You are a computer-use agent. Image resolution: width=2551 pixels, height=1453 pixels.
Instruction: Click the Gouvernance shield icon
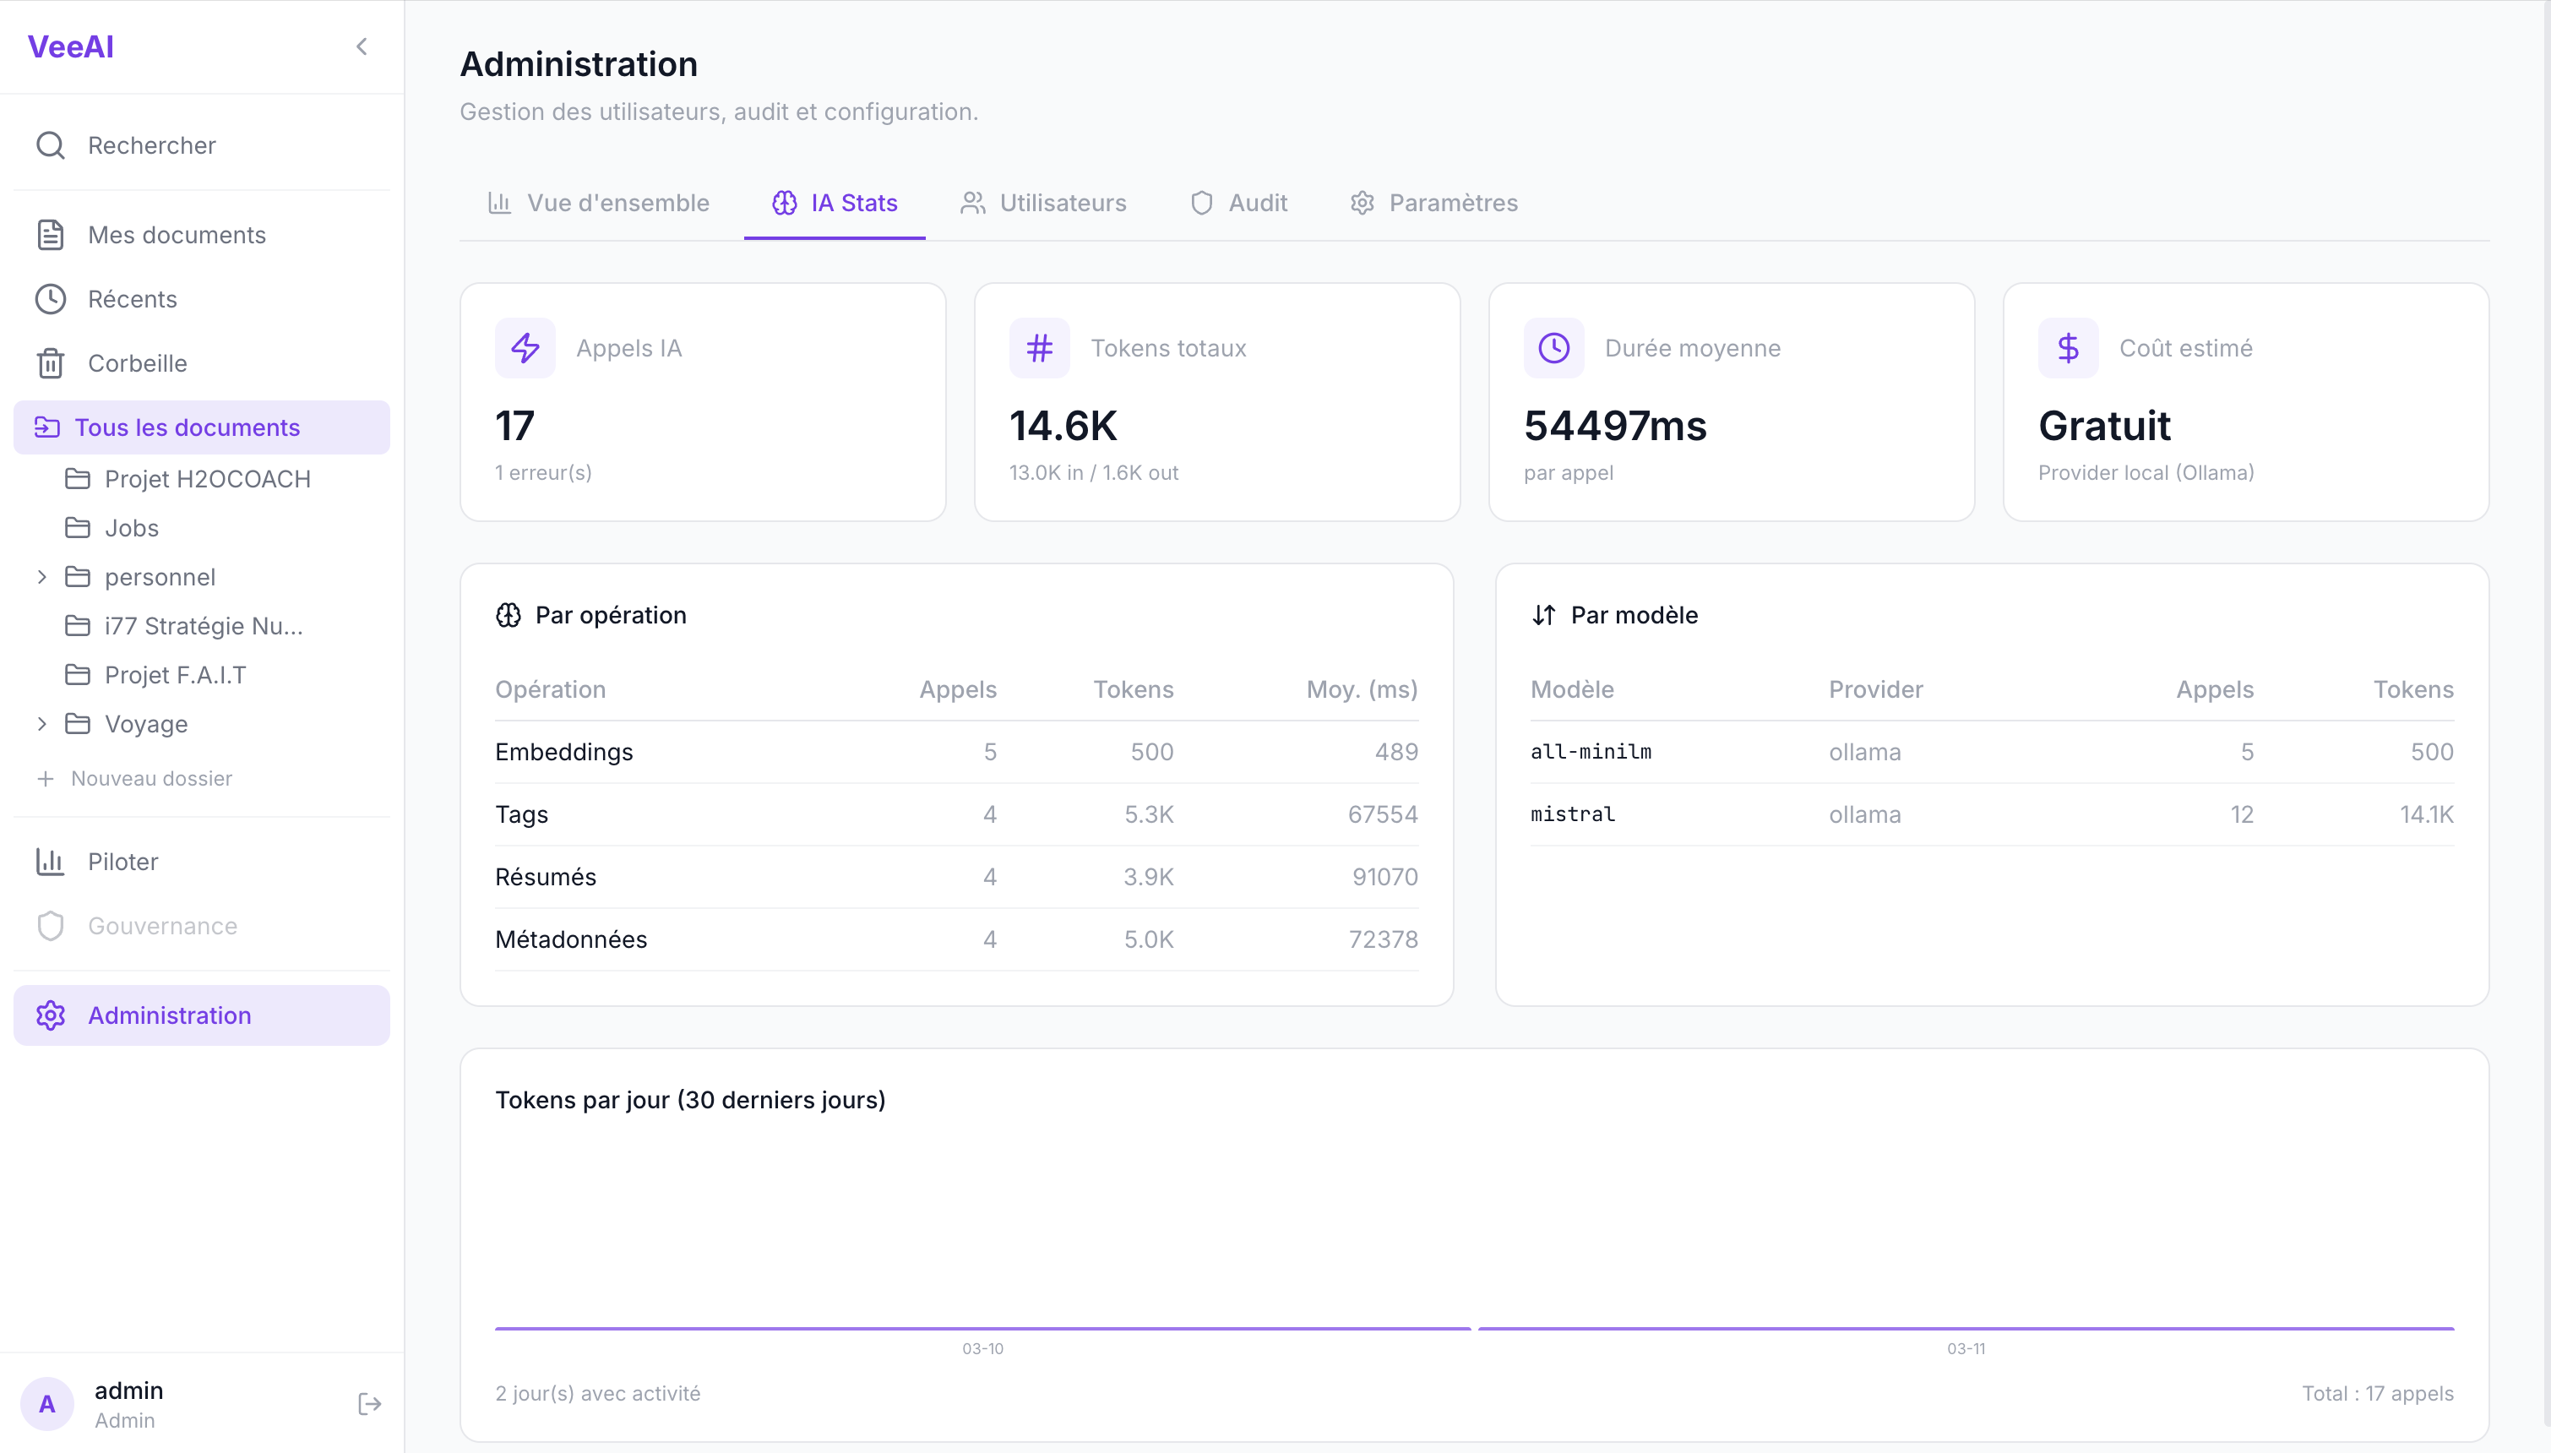(50, 926)
